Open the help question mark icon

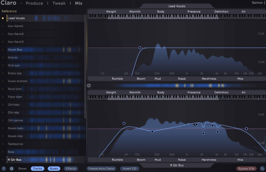coord(4,169)
